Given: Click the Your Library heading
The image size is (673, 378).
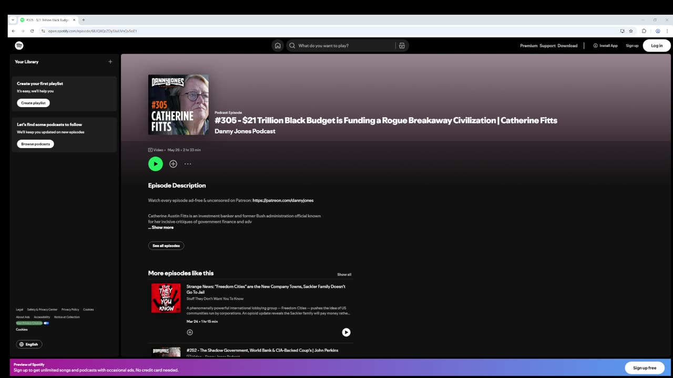Looking at the screenshot, I should tap(26, 62).
